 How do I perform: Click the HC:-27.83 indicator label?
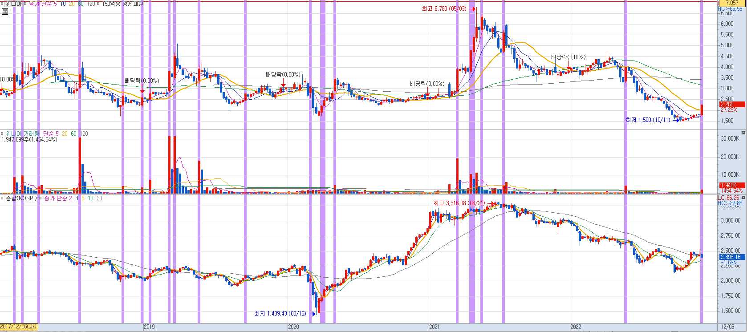(730, 203)
